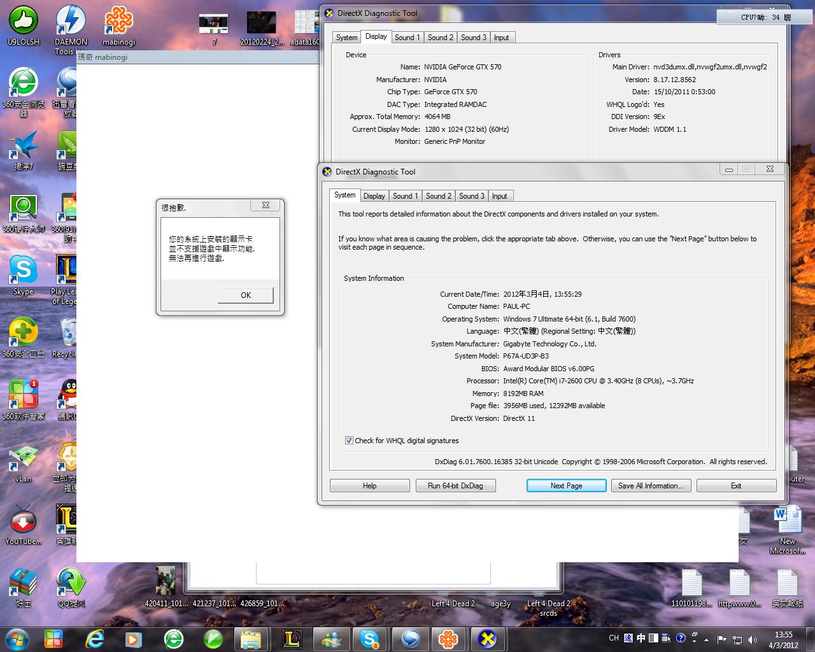Select the New Microsoft Word document icon

(788, 530)
